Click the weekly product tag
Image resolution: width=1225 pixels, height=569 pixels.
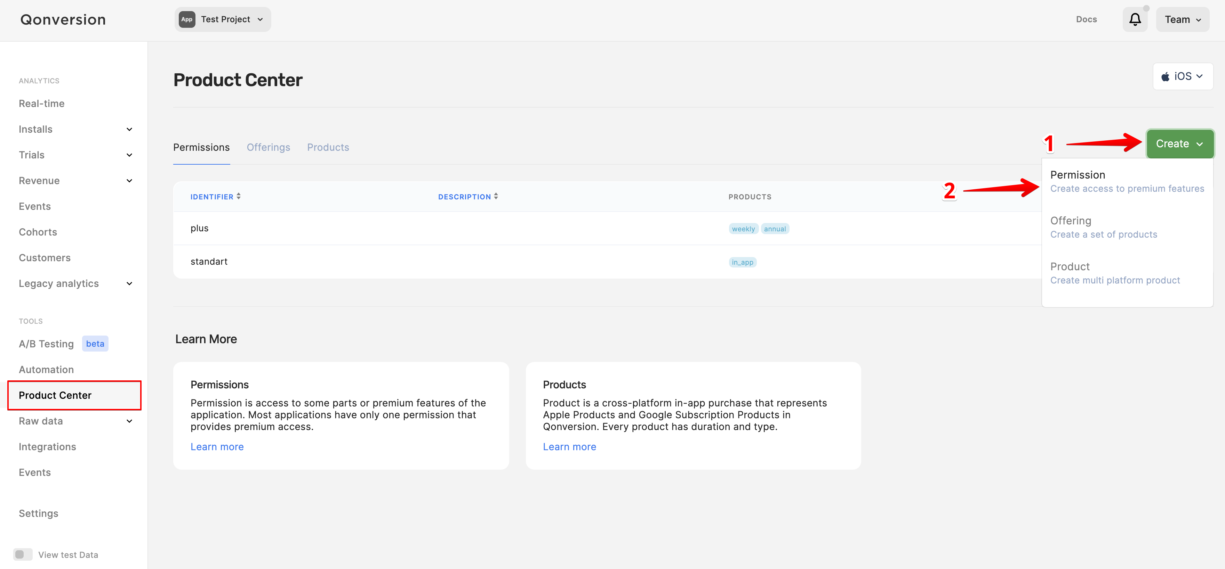pyautogui.click(x=743, y=229)
